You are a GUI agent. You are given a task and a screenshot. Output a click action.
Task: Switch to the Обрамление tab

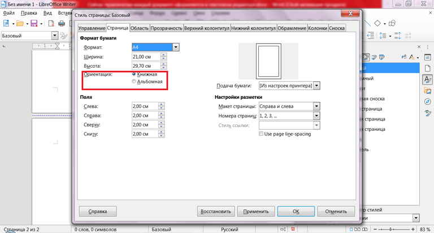[292, 28]
